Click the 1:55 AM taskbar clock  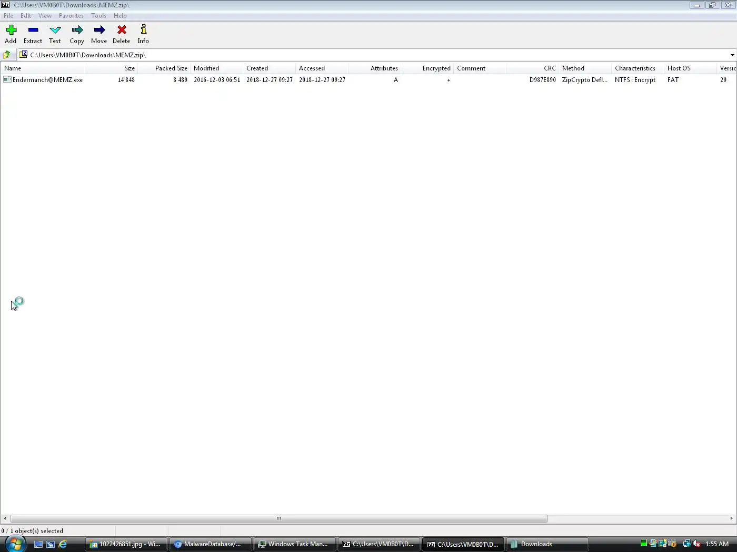point(717,544)
